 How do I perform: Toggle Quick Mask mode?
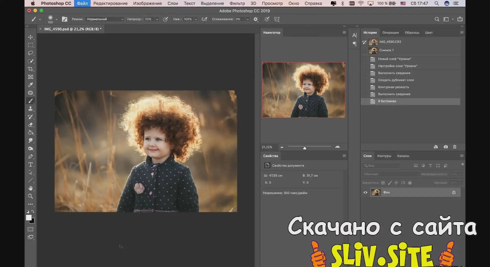(31, 229)
